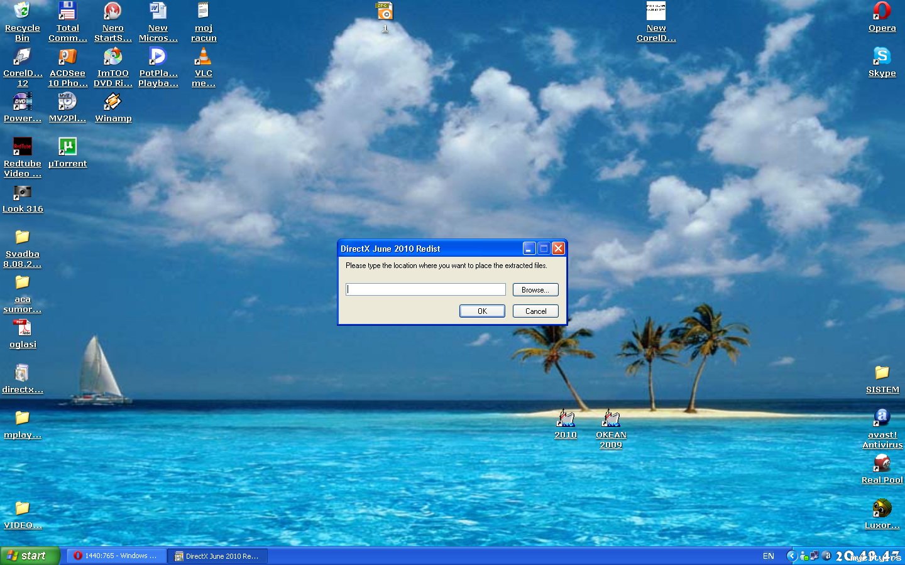The width and height of the screenshot is (905, 565).
Task: Click the extraction location text field
Action: pyautogui.click(x=425, y=289)
